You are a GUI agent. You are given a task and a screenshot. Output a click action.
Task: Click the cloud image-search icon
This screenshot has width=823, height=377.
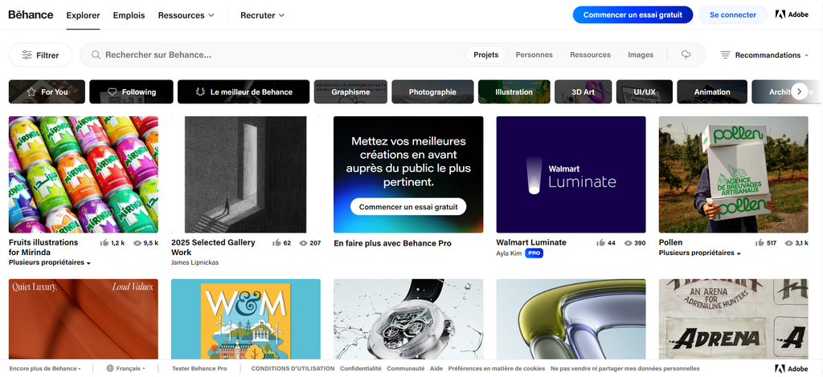(x=686, y=55)
